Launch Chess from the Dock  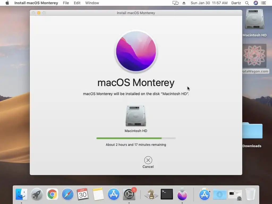(x=151, y=194)
